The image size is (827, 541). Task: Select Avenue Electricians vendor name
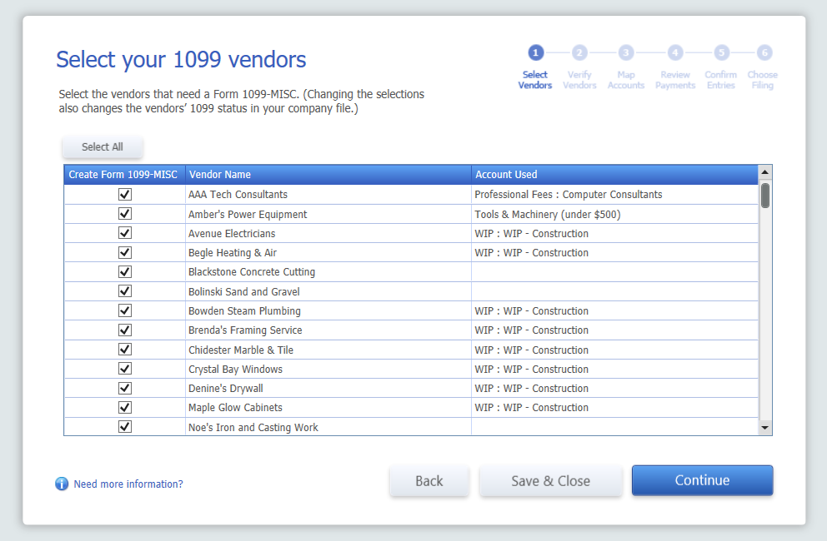[x=232, y=233]
